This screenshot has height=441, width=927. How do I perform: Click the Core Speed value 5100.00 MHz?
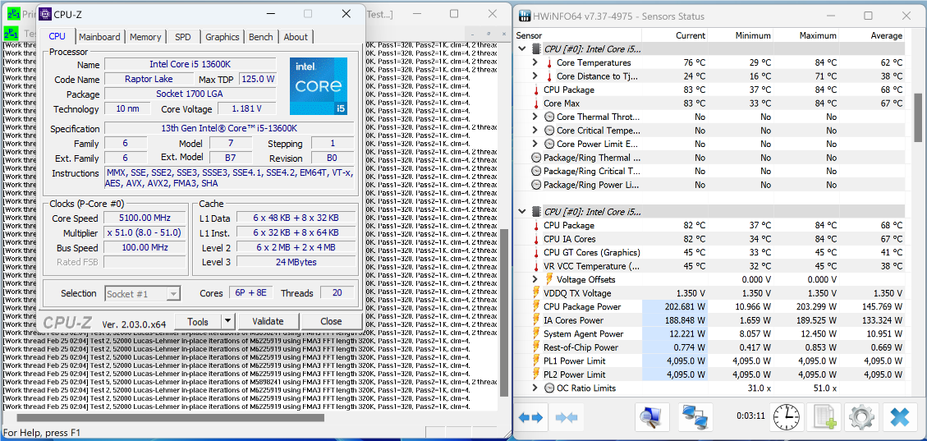coord(145,218)
